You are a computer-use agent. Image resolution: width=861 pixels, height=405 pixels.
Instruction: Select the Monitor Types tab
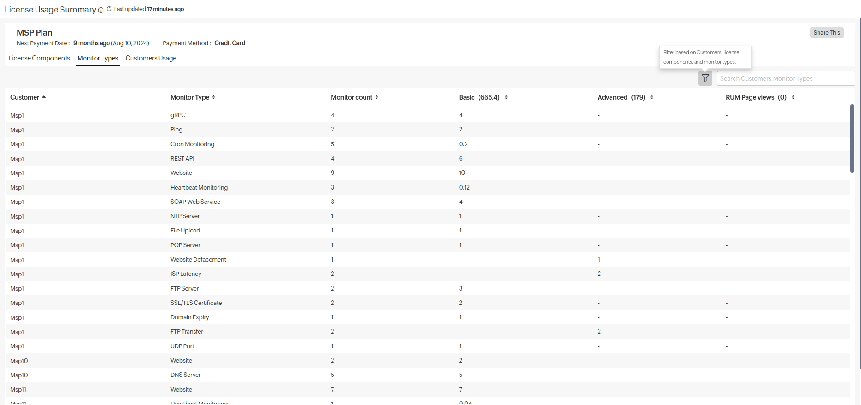pos(97,58)
